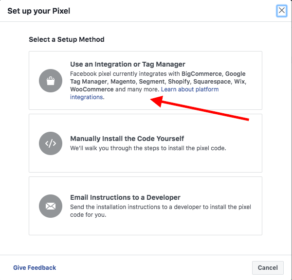Open the Give Feedback link
Viewport: 292px width, 280px height.
tap(35, 268)
